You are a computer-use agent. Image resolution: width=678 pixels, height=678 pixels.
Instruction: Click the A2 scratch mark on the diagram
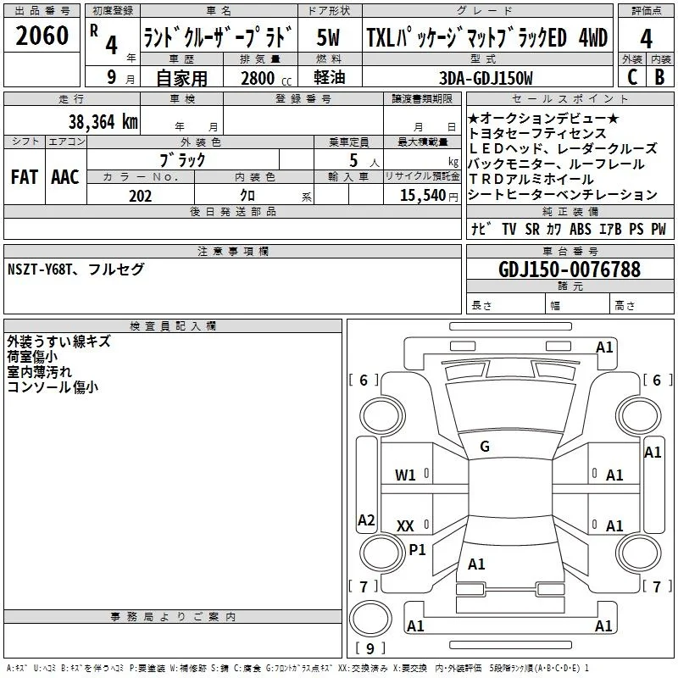pos(366,520)
